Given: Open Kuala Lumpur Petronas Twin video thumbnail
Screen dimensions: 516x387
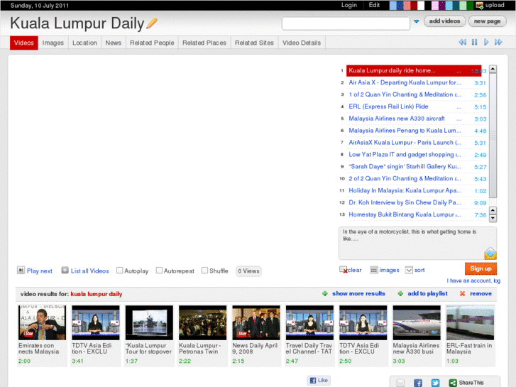Looking at the screenshot, I should point(203,323).
